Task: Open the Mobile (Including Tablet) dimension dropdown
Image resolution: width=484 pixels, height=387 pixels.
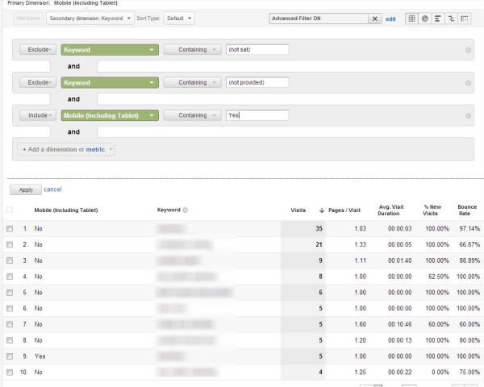Action: (x=110, y=115)
